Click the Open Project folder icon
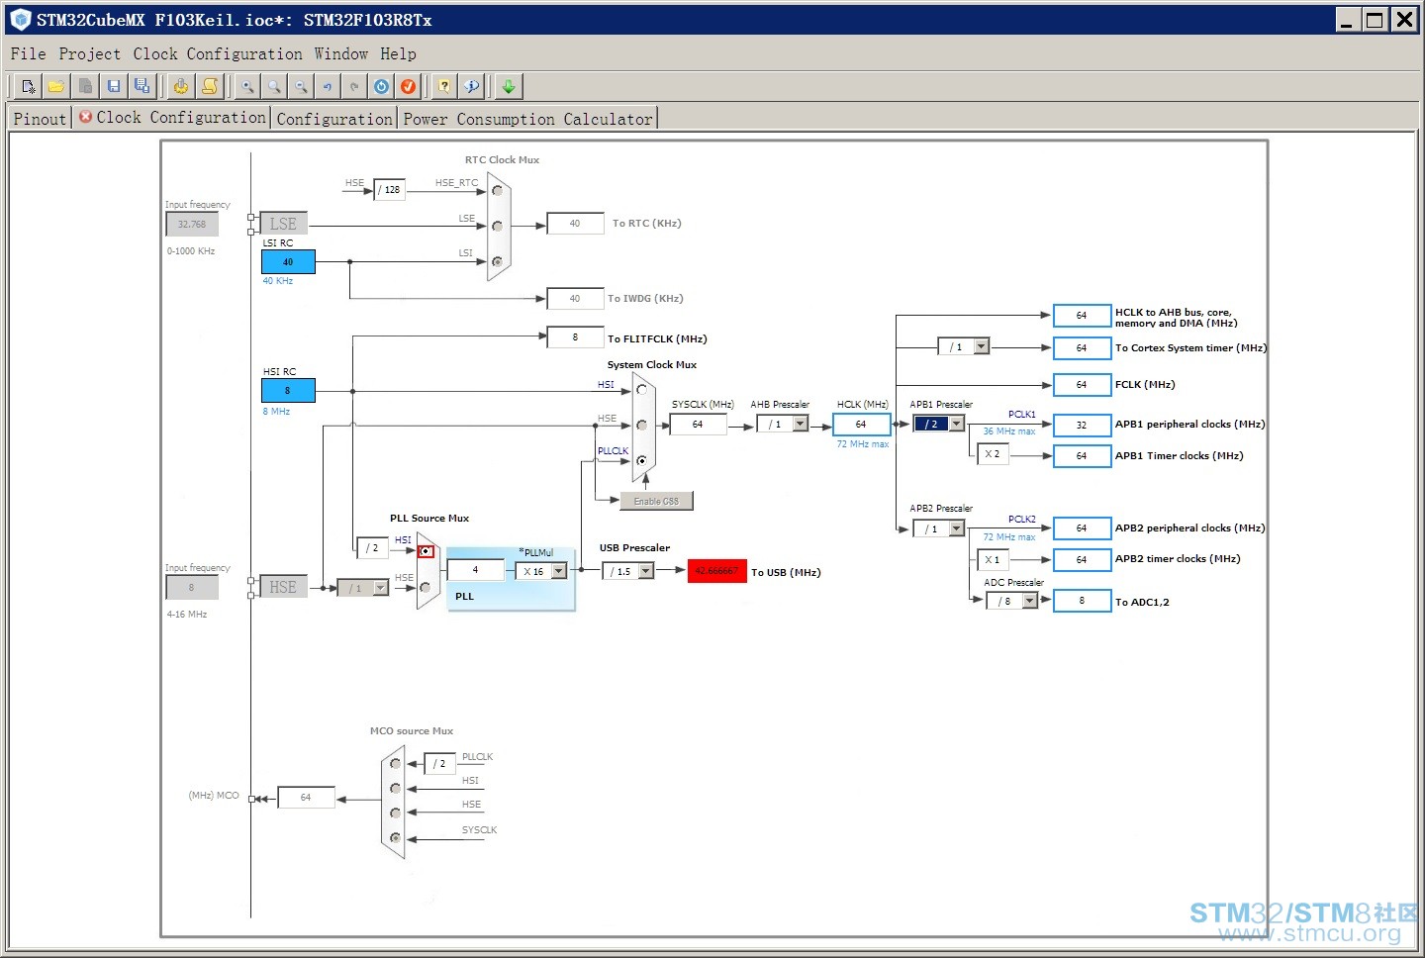The height and width of the screenshot is (958, 1425). pos(56,87)
